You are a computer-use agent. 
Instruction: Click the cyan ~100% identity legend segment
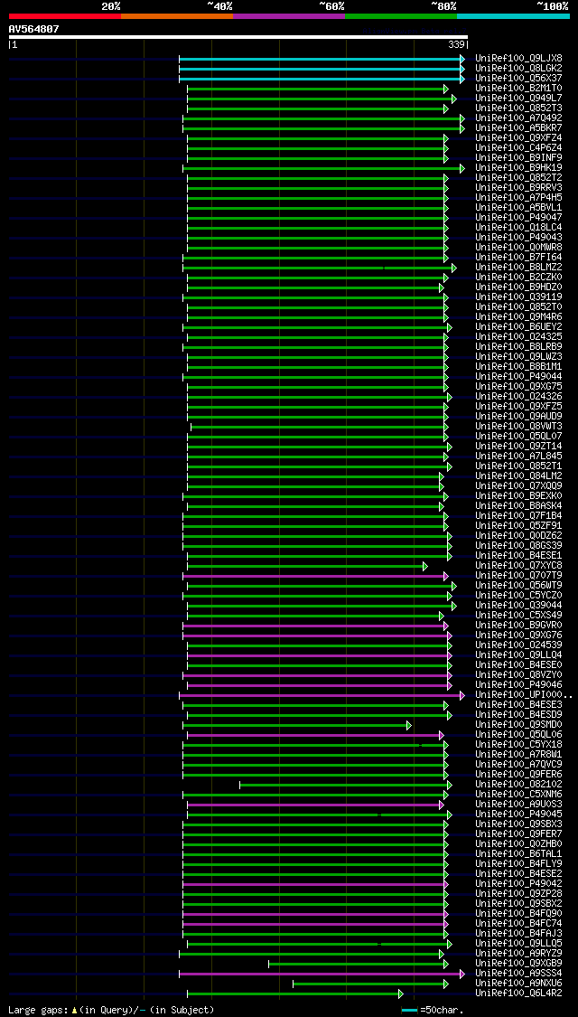[x=513, y=15]
